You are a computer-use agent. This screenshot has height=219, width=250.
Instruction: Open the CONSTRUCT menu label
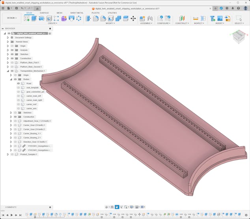click(182, 23)
